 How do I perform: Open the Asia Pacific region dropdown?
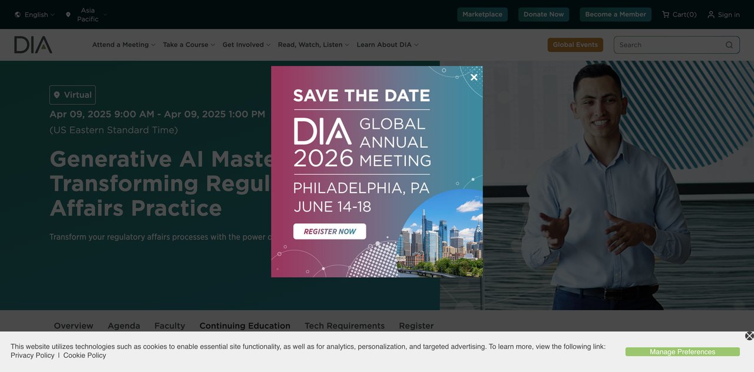87,15
